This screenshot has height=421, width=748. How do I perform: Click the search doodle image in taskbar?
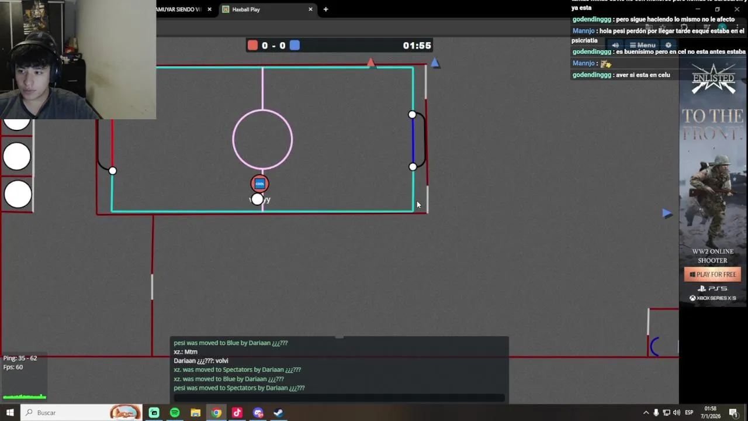[125, 413]
